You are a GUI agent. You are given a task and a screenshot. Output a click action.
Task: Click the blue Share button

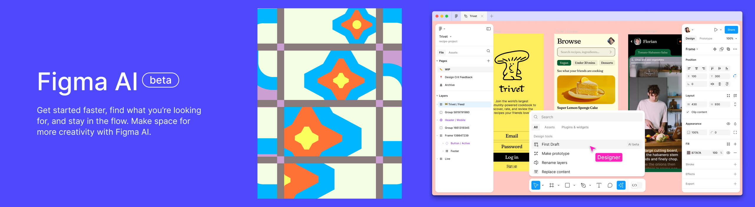[731, 30]
